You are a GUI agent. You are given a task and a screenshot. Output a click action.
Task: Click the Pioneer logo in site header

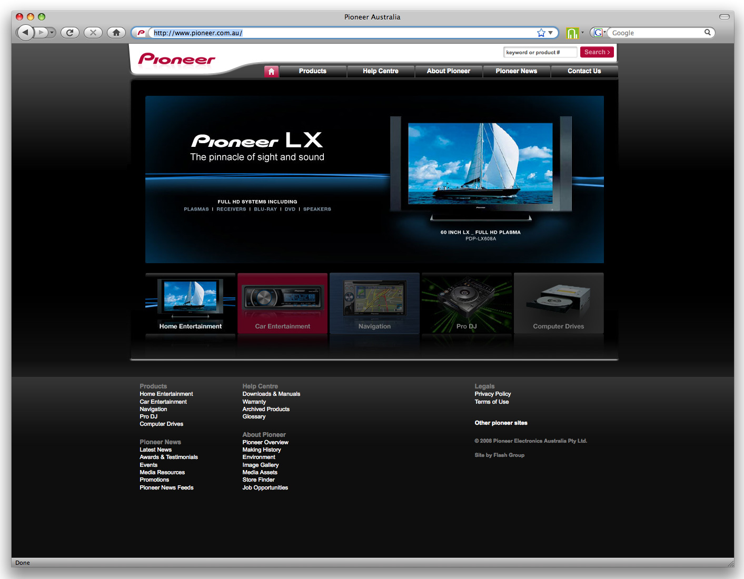pyautogui.click(x=177, y=59)
